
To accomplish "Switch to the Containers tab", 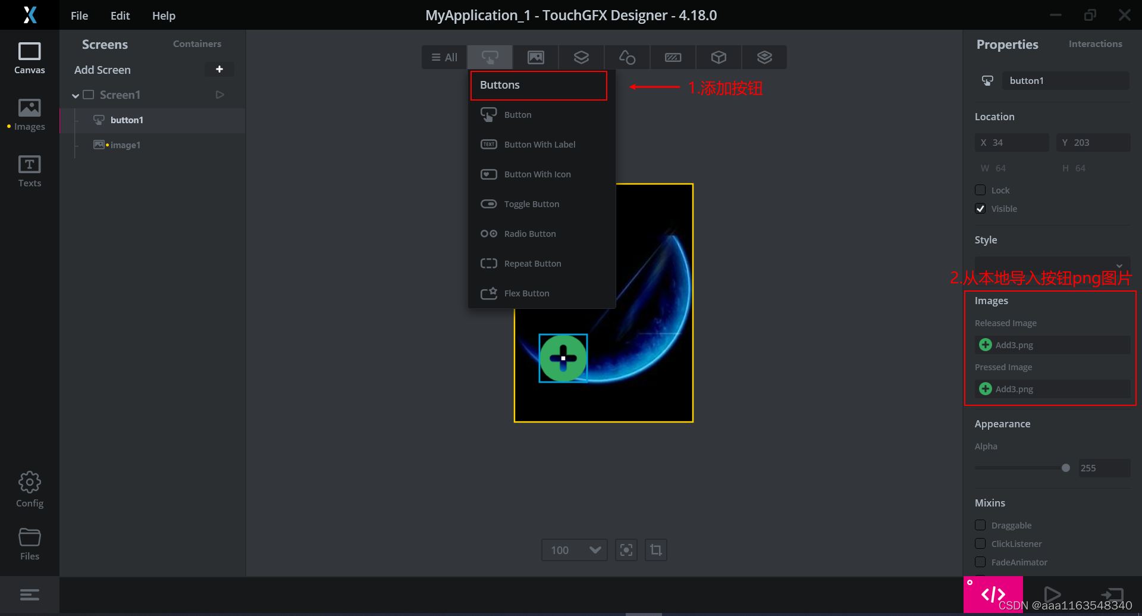I will point(197,43).
